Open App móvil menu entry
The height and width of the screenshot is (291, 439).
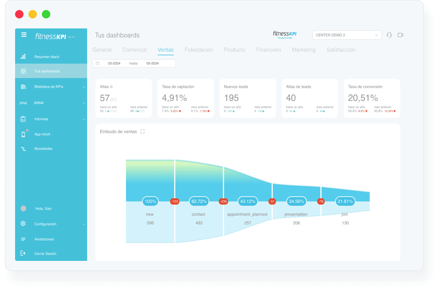(51, 134)
